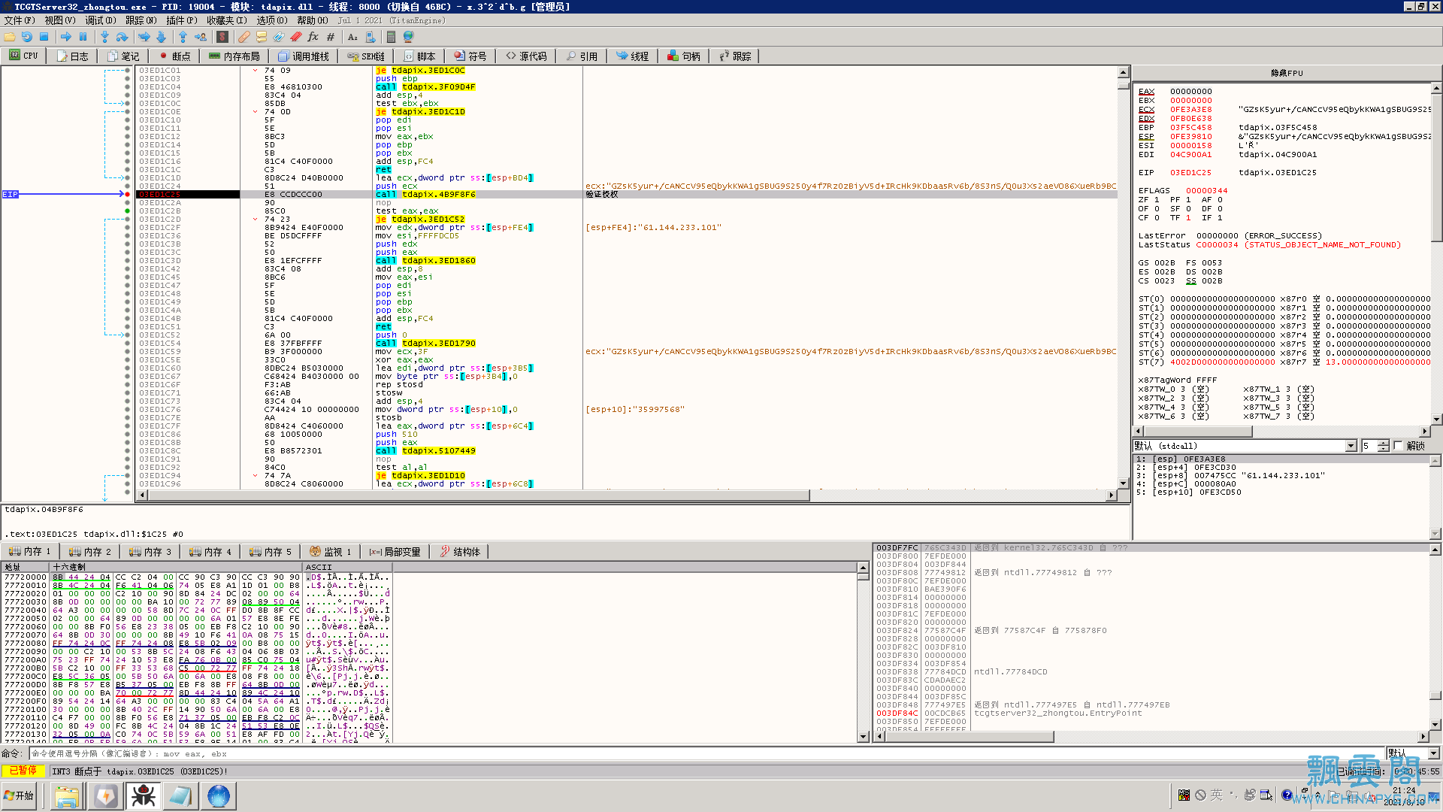Step over the current instruction
Image resolution: width=1443 pixels, height=812 pixels.
coord(123,37)
